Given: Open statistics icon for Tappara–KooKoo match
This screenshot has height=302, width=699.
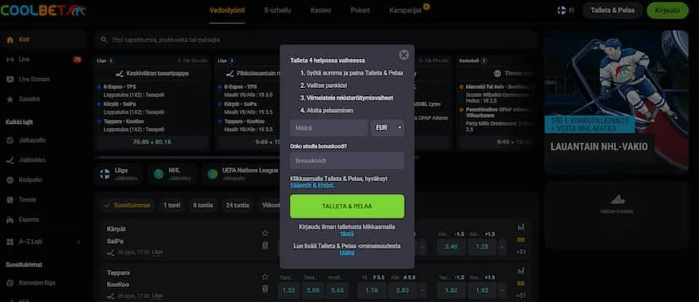Looking at the screenshot, I should [x=521, y=271].
